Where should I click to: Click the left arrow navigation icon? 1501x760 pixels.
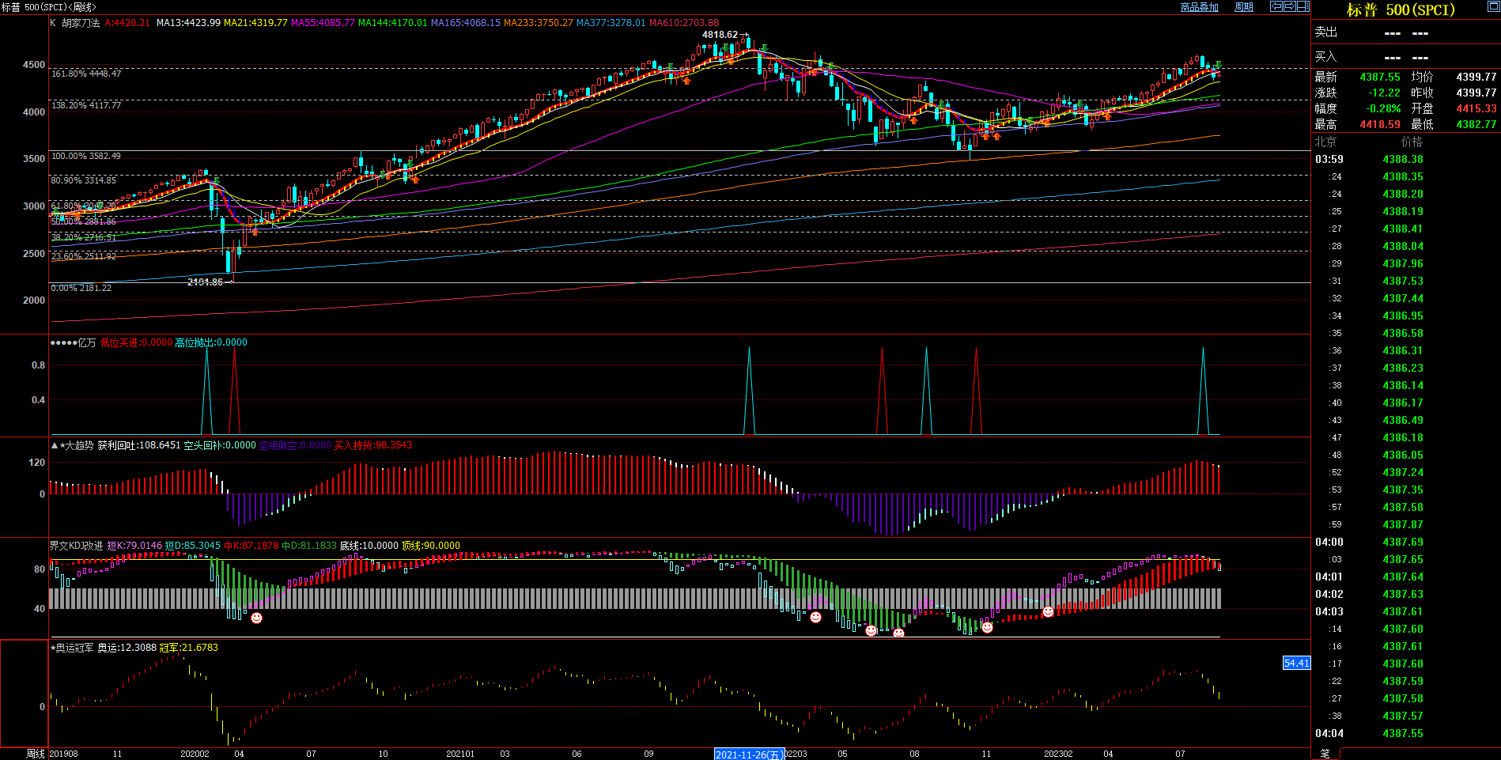point(1276,6)
